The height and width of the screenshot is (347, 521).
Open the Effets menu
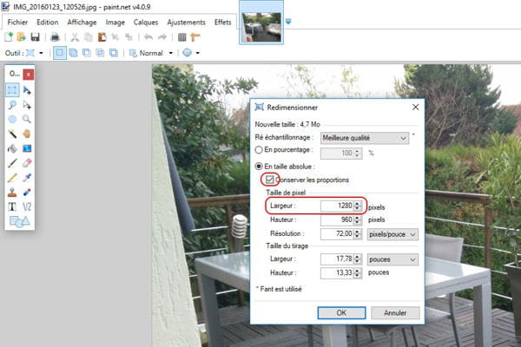click(x=222, y=23)
